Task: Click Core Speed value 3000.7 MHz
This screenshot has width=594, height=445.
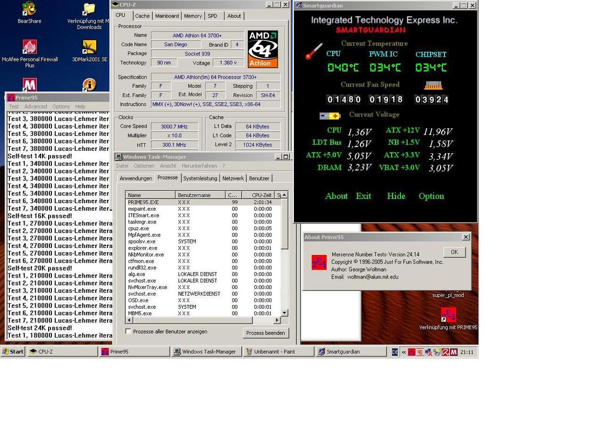Action: 175,126
